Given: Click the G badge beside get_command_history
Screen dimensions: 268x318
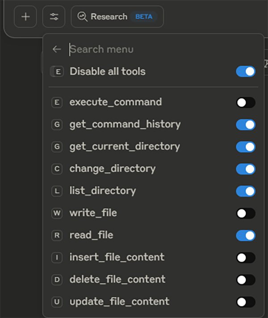Looking at the screenshot, I should [x=57, y=124].
